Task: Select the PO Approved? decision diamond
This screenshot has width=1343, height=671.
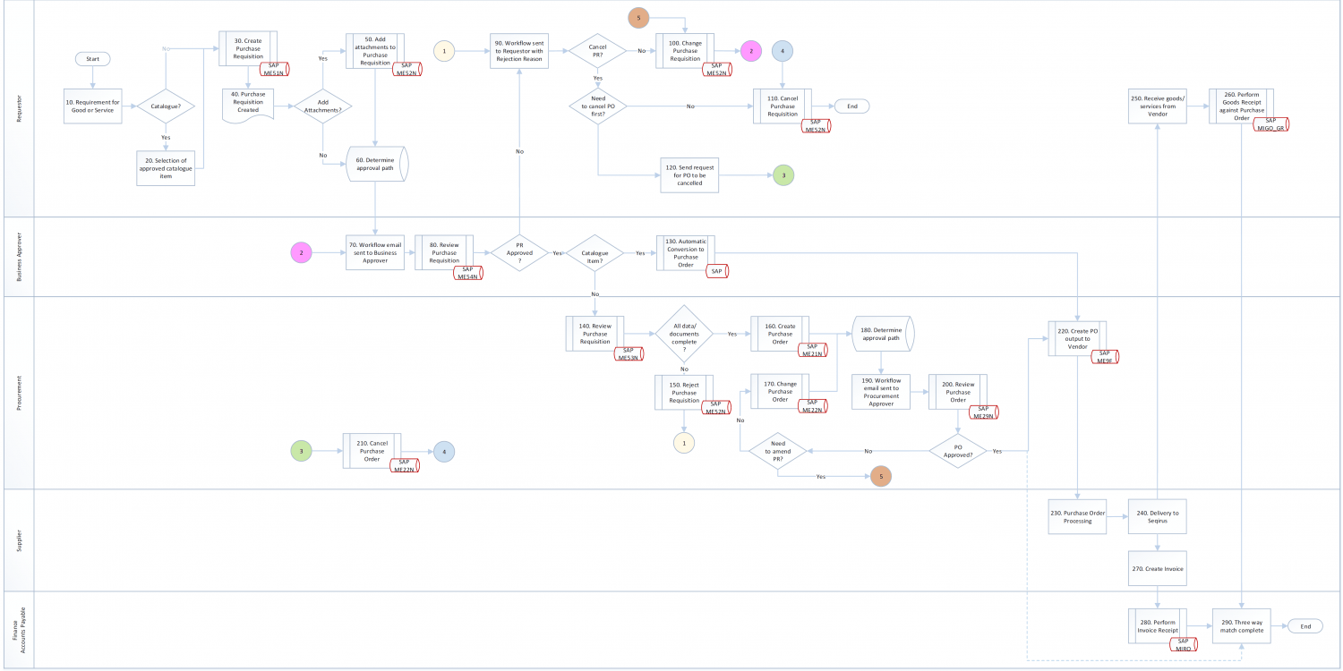Action: coord(957,449)
